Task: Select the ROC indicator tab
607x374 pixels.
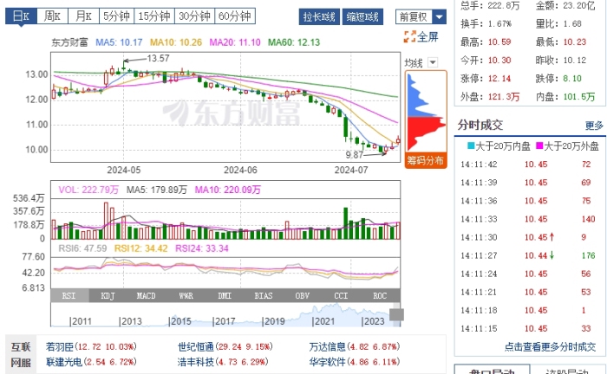Action: [x=380, y=296]
